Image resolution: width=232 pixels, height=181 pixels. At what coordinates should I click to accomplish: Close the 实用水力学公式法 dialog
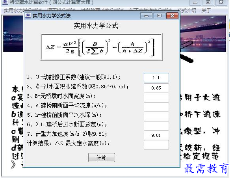172,15
